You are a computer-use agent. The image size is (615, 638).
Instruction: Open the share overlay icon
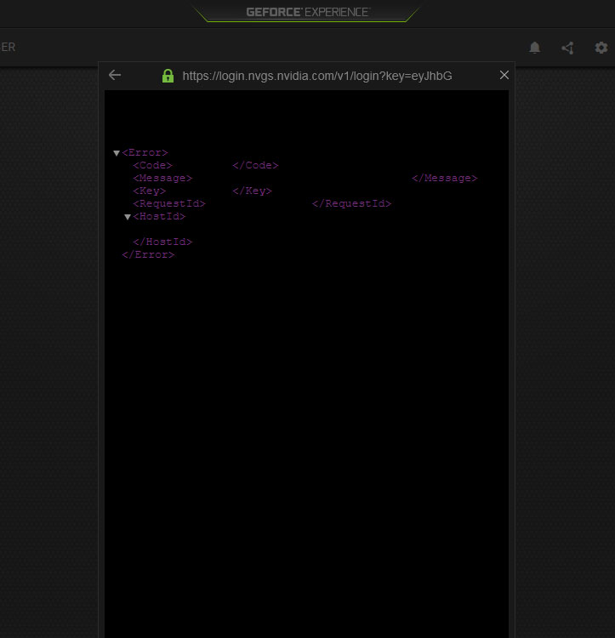click(x=568, y=48)
